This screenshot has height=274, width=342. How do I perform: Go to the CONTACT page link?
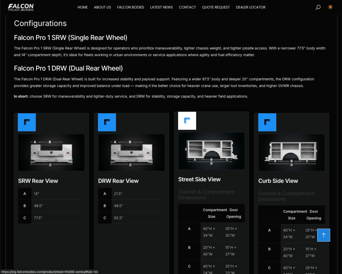tap(187, 7)
